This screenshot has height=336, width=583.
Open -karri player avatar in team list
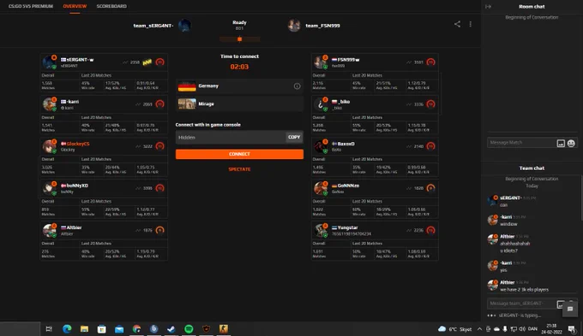coord(49,104)
